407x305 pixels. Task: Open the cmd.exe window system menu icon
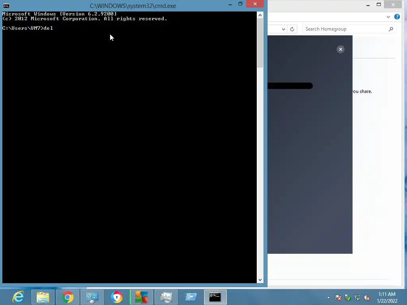(6, 6)
